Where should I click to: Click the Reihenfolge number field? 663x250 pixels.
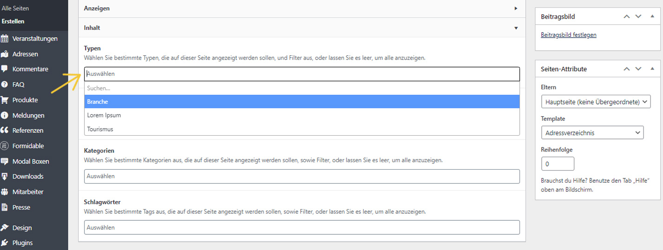point(558,164)
